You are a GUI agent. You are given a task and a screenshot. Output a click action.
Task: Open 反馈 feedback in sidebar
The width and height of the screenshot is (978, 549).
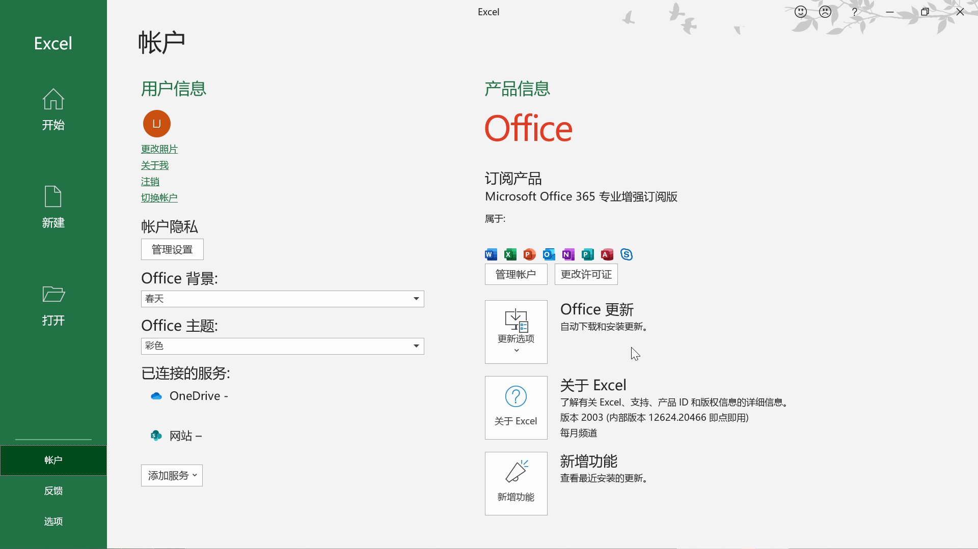coord(53,491)
